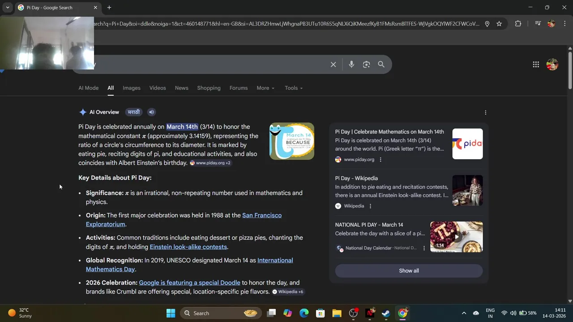Switch to Forums tab
Image resolution: width=573 pixels, height=322 pixels.
coord(239,88)
